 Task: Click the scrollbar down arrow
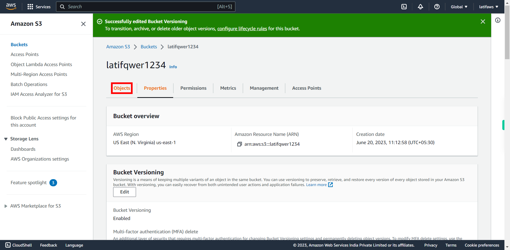tap(507, 247)
